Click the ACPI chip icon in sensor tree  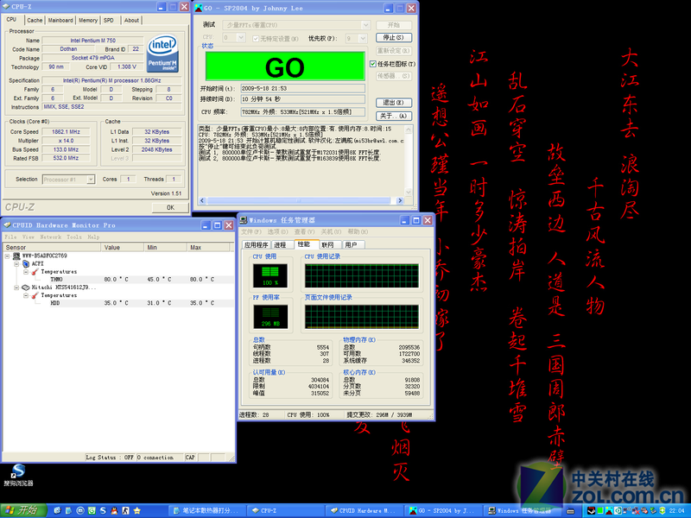26,264
